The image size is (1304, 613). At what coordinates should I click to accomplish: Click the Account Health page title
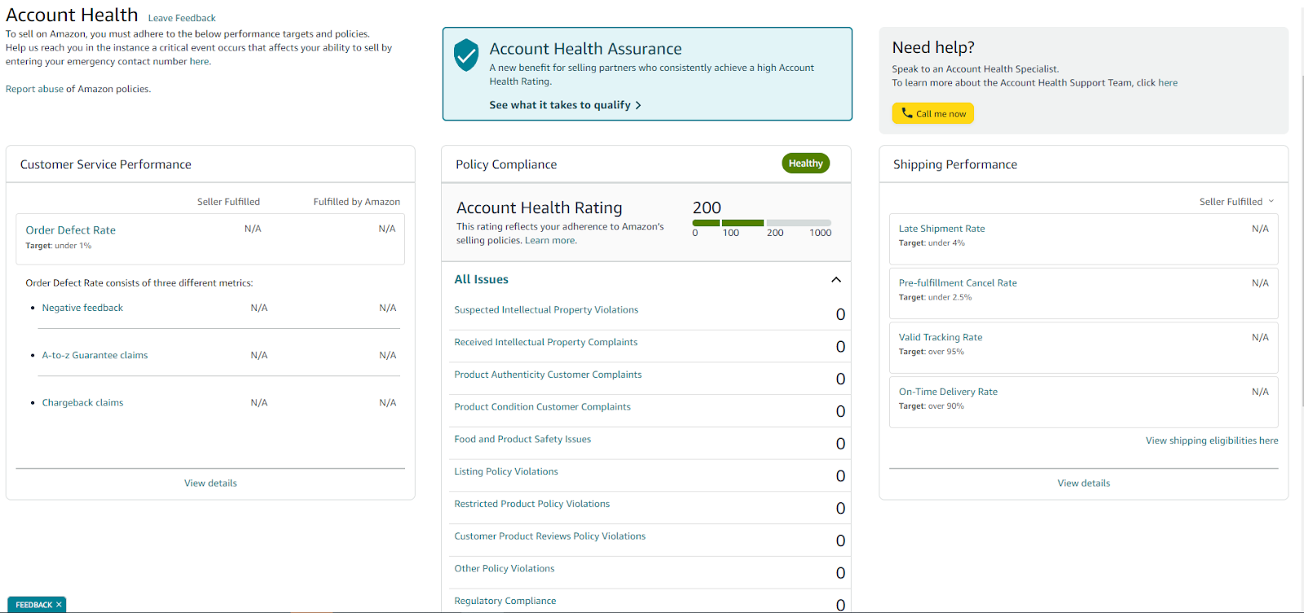[x=72, y=15]
